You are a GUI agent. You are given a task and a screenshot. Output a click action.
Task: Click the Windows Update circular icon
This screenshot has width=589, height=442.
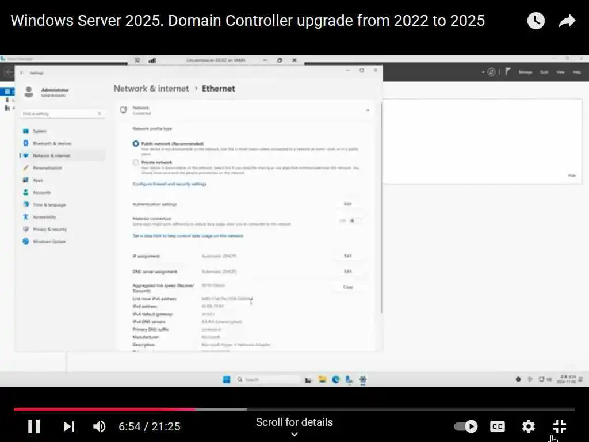(25, 242)
